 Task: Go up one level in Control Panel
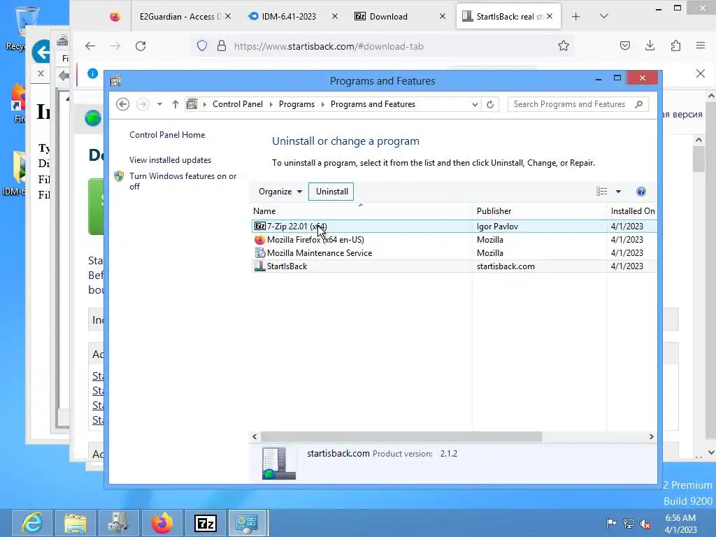[x=176, y=104]
